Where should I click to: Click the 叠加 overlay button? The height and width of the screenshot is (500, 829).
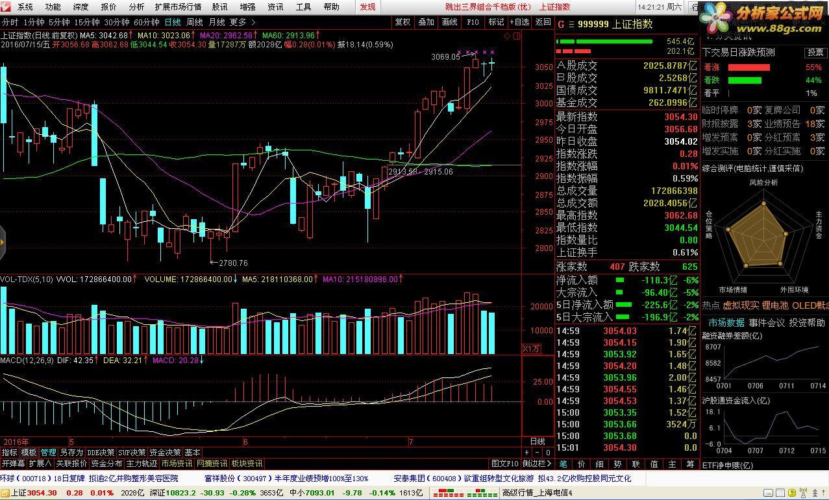[426, 21]
